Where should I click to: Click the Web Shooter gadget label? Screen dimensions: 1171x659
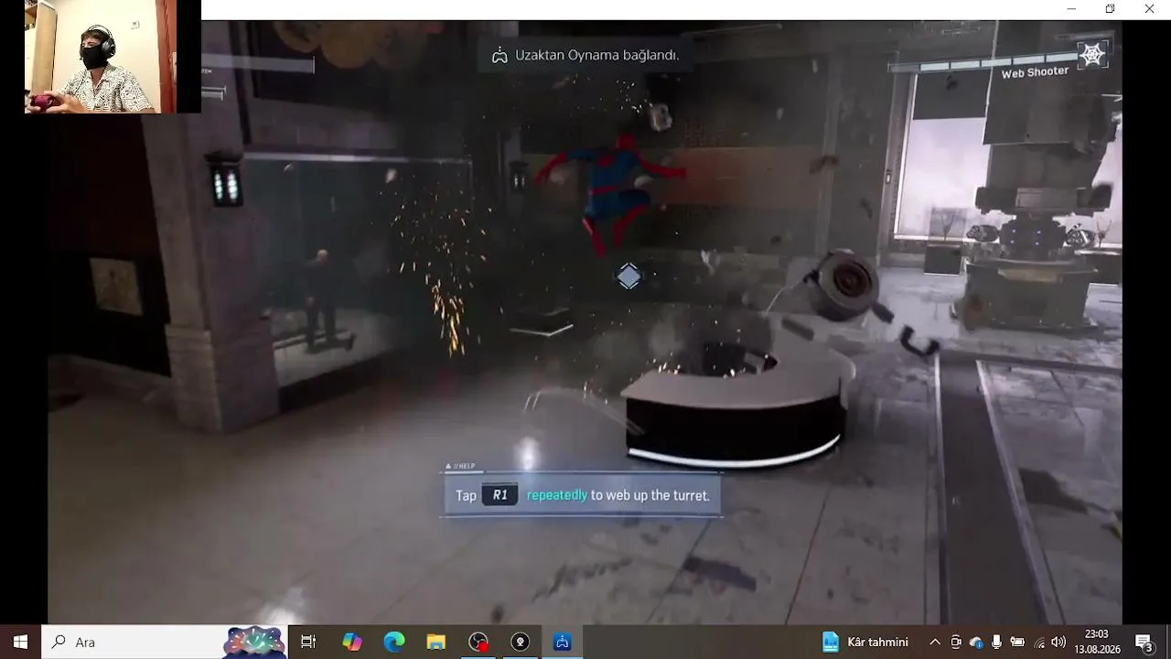point(1035,72)
